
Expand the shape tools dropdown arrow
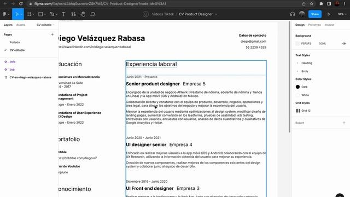pyautogui.click(x=45, y=14)
